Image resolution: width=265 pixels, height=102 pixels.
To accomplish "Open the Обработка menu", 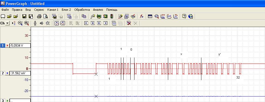I will tap(82, 10).
